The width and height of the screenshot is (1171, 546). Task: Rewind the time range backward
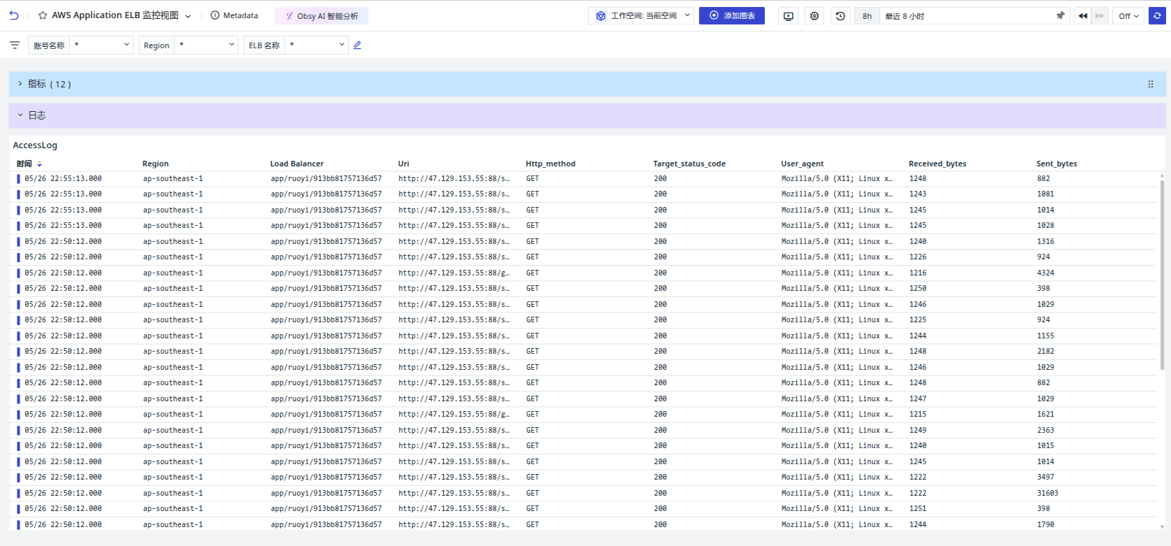click(1083, 16)
